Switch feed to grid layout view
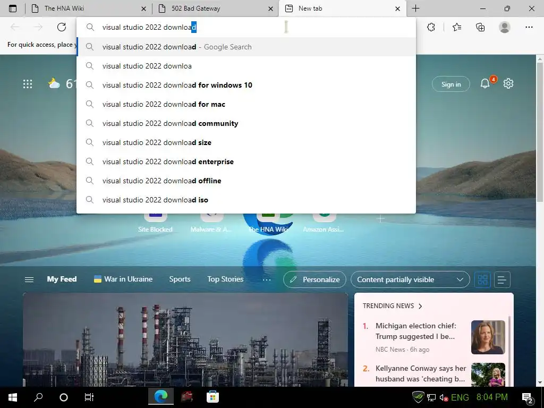The height and width of the screenshot is (408, 544). pyautogui.click(x=482, y=279)
